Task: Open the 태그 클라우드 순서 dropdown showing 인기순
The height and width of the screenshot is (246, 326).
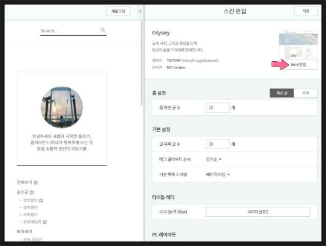Action: [x=213, y=159]
